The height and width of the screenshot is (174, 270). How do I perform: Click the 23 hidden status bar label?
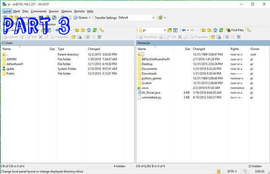tap(255, 166)
